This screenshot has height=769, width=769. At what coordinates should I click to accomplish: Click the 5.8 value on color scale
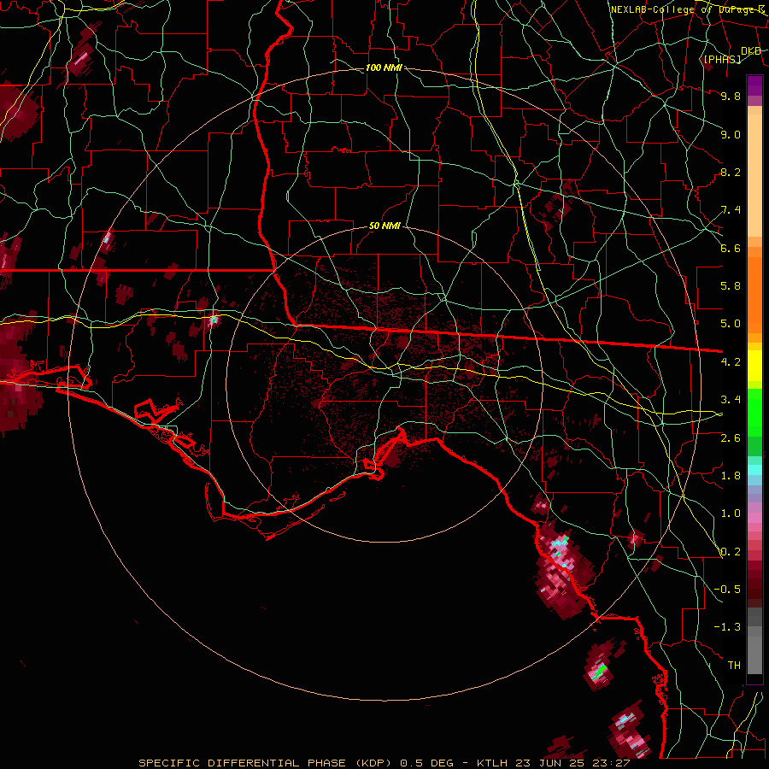pyautogui.click(x=731, y=286)
